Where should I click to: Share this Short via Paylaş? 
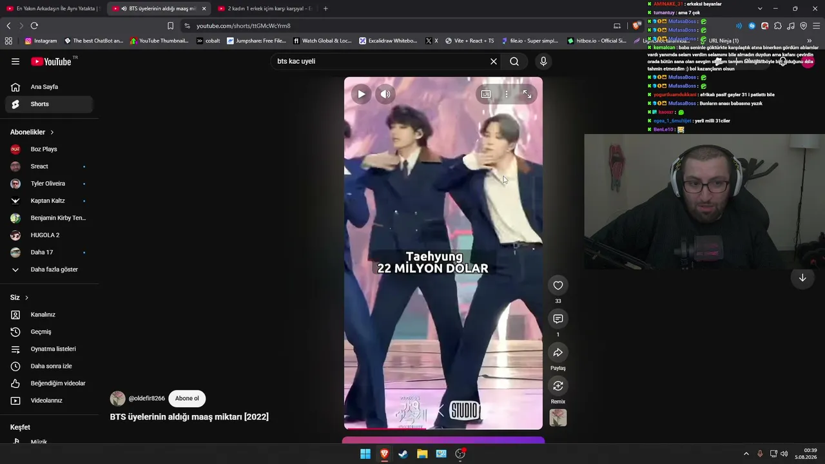[558, 353]
